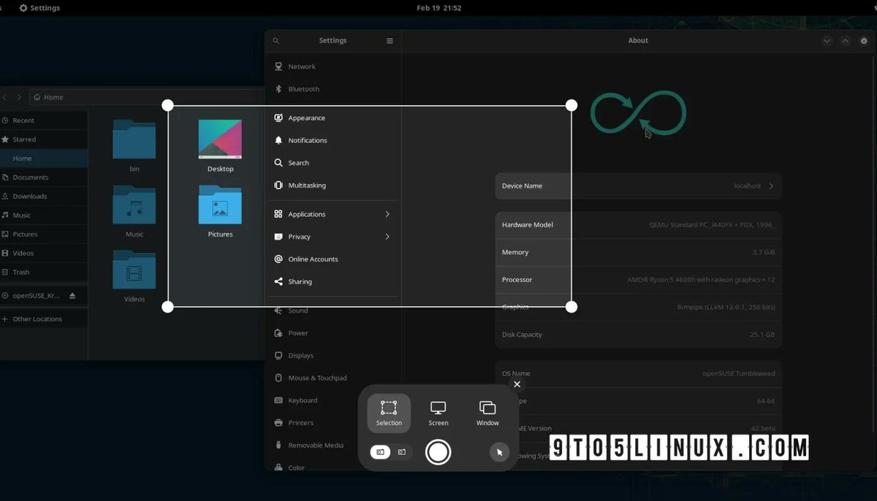Click Home path bar in Files
Image resolution: width=877 pixels, height=501 pixels.
[146, 97]
